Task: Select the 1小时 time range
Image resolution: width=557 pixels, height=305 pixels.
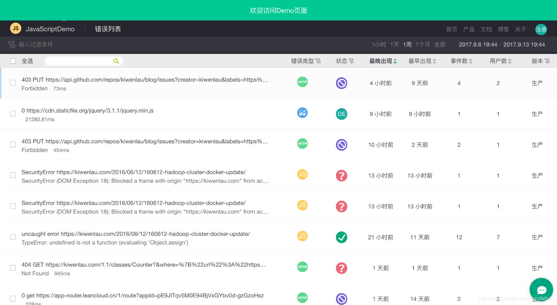Action: point(379,44)
